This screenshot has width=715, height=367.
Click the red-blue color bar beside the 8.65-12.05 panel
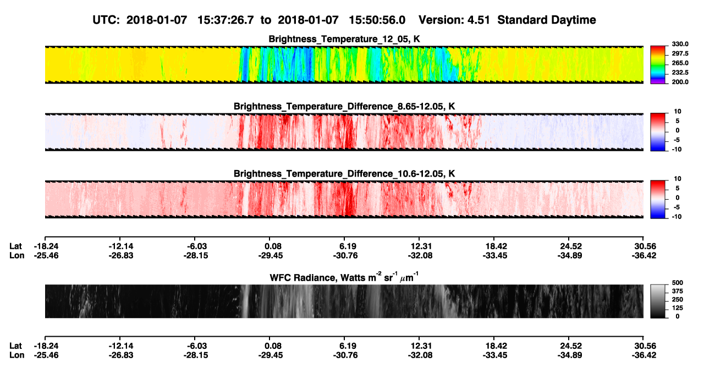coord(657,132)
